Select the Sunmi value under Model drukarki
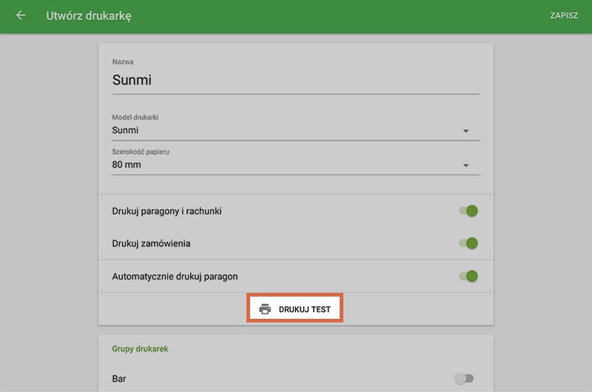The image size is (592, 392). (x=126, y=130)
